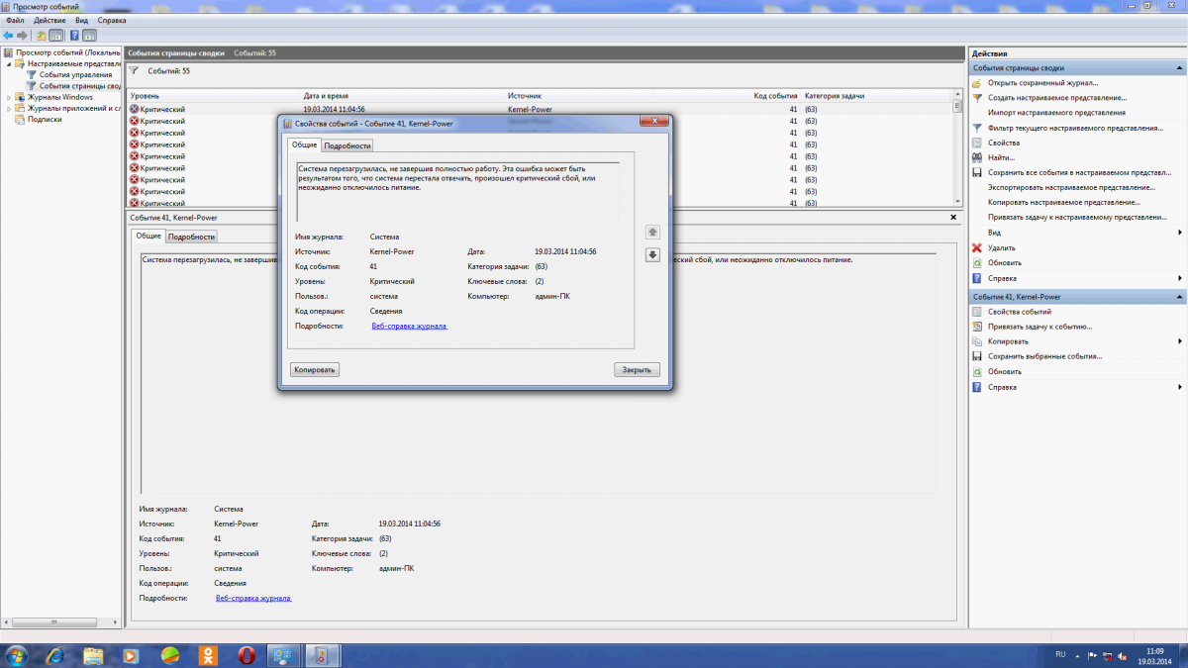The image size is (1188, 668).
Task: Open Odnoklassniki from the taskbar
Action: (209, 655)
